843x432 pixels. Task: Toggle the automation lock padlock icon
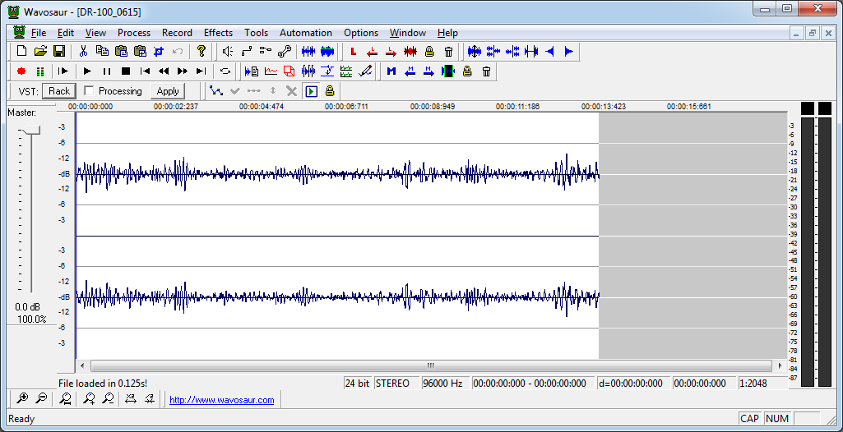330,91
